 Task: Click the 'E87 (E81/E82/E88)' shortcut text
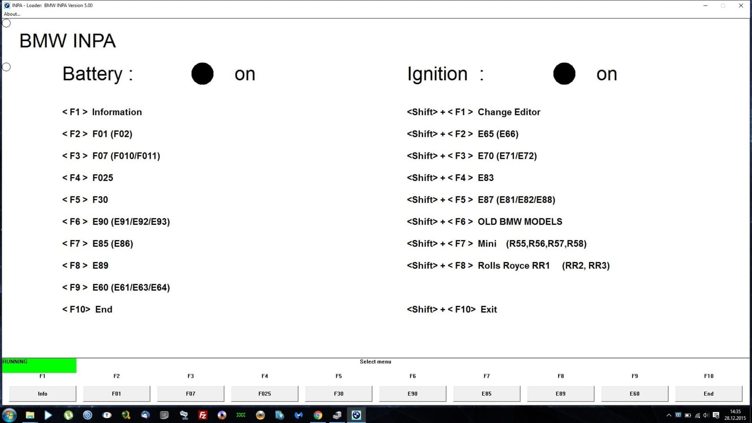point(517,200)
